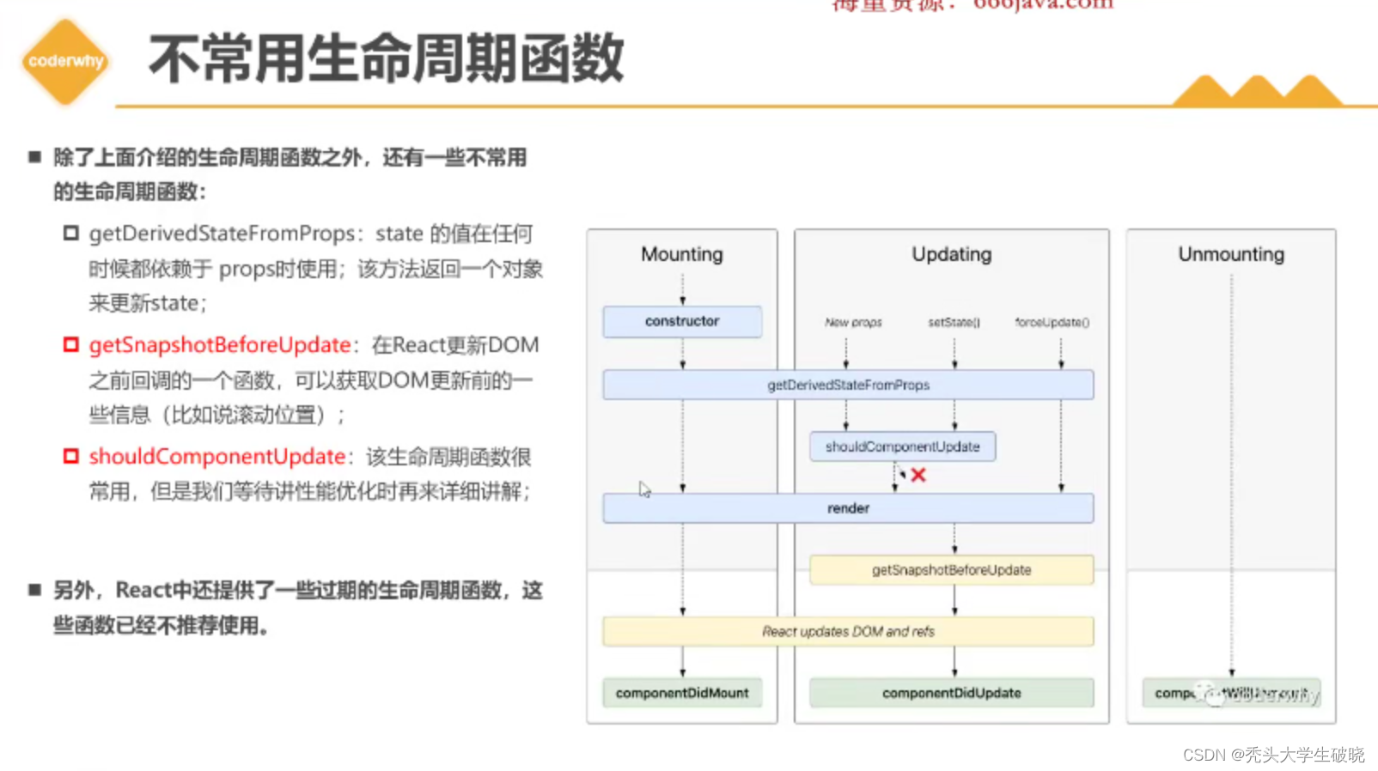Click the Mounting column heading
Image resolution: width=1378 pixels, height=771 pixels.
pyautogui.click(x=682, y=254)
